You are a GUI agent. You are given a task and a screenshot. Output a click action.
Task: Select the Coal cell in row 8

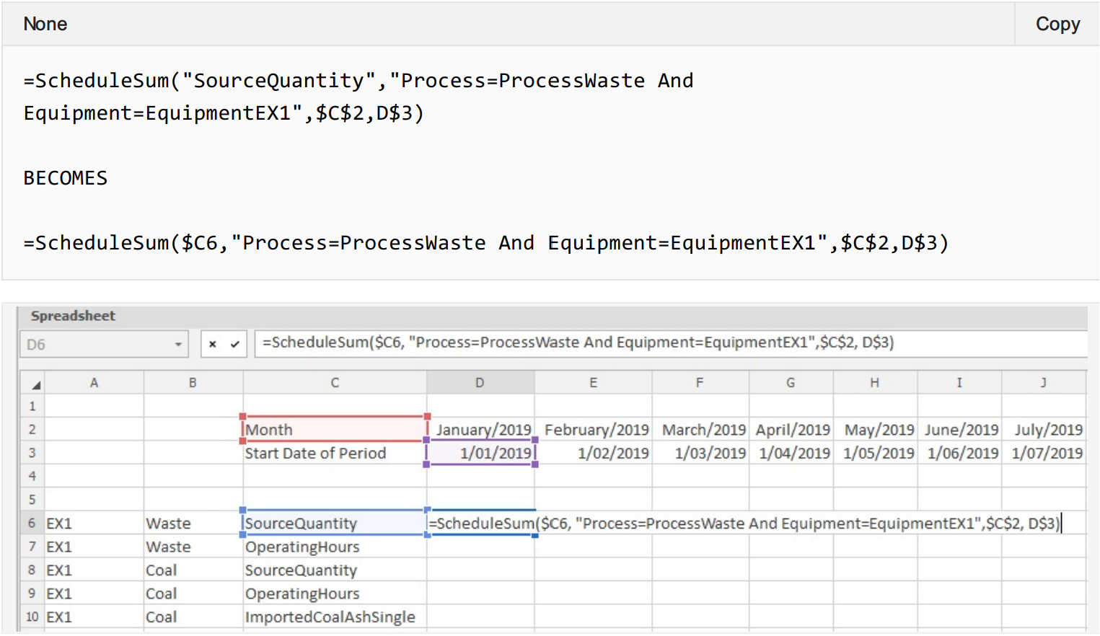[x=193, y=570]
